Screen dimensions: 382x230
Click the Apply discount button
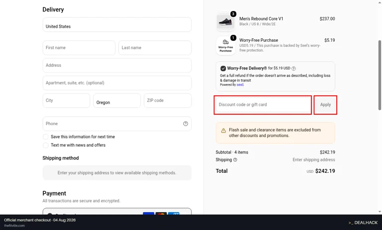click(x=325, y=105)
